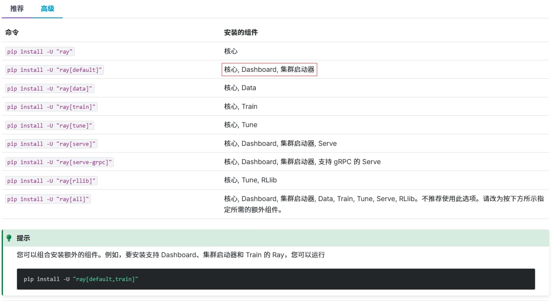Click the "ray[tune]" install command

click(49, 125)
